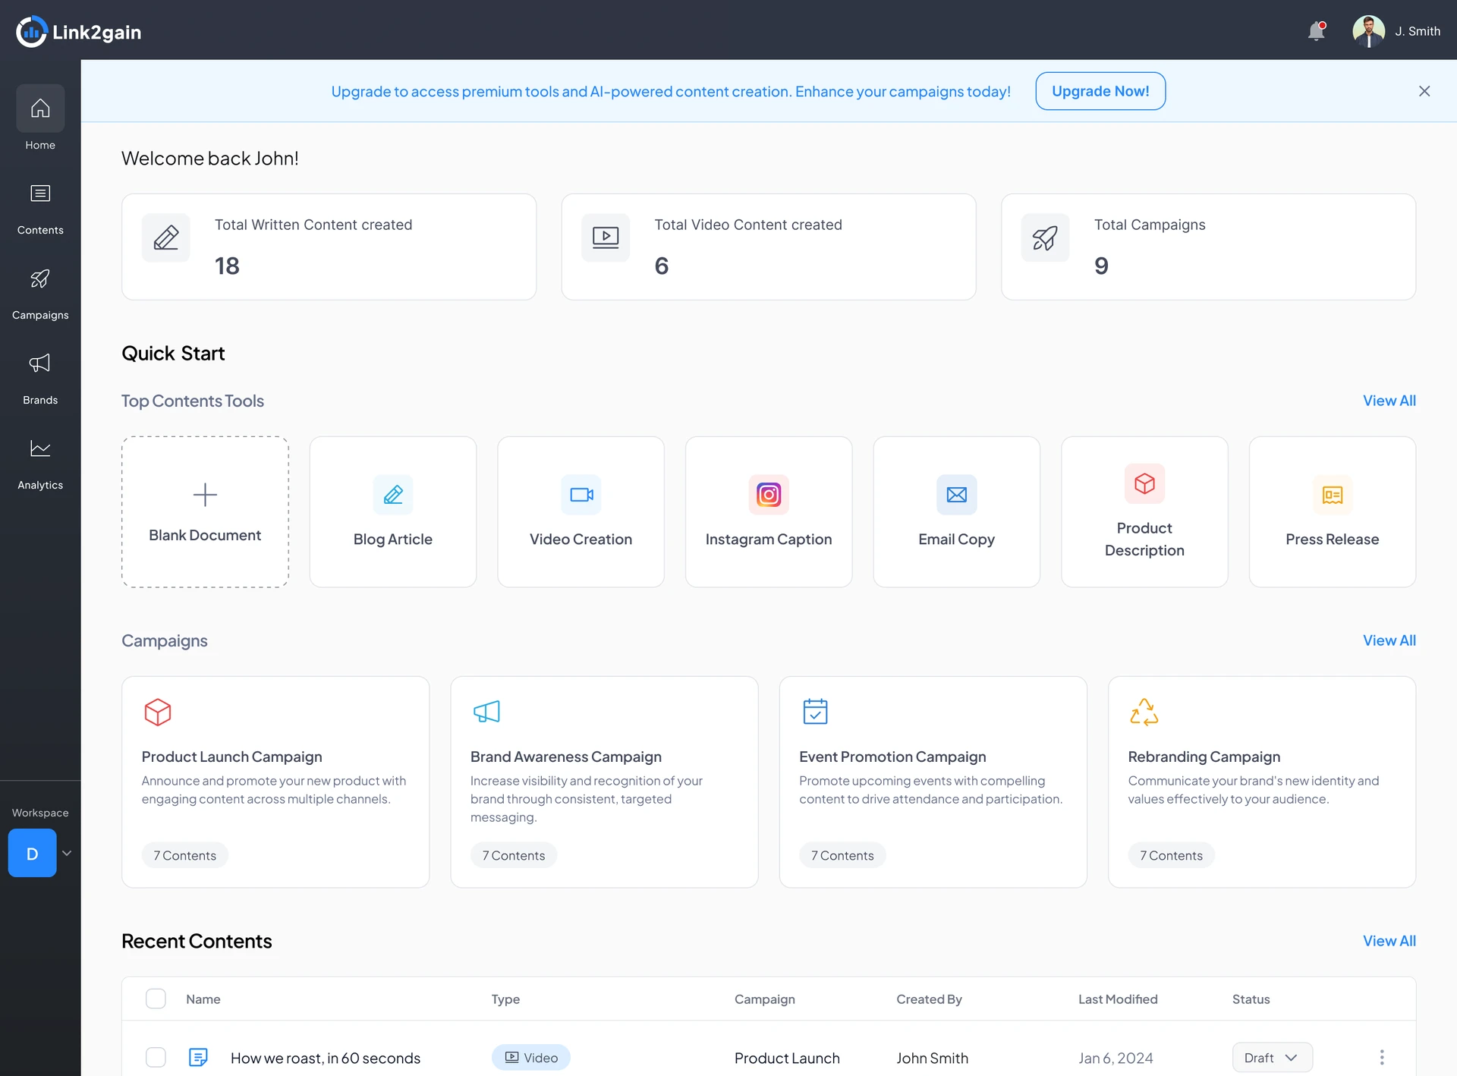
Task: Open the Blog Article pencil tool
Action: pyautogui.click(x=393, y=495)
